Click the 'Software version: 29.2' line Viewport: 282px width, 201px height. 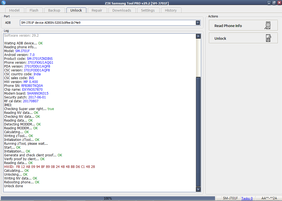point(21,36)
